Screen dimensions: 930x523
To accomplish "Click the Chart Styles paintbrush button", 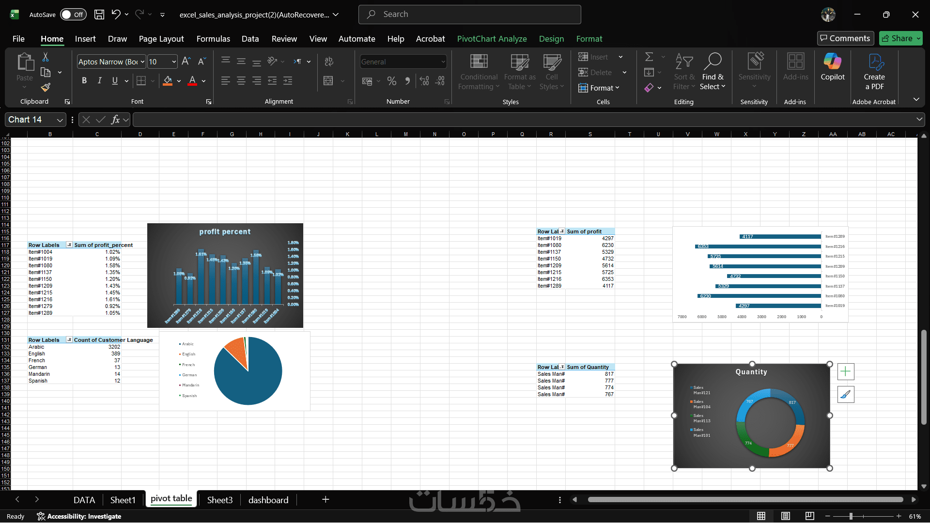I will [845, 395].
